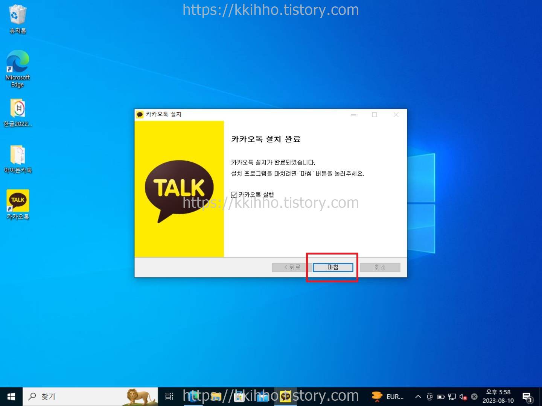Minimize the 카카오톡 설치 window
The height and width of the screenshot is (406, 542).
click(353, 115)
